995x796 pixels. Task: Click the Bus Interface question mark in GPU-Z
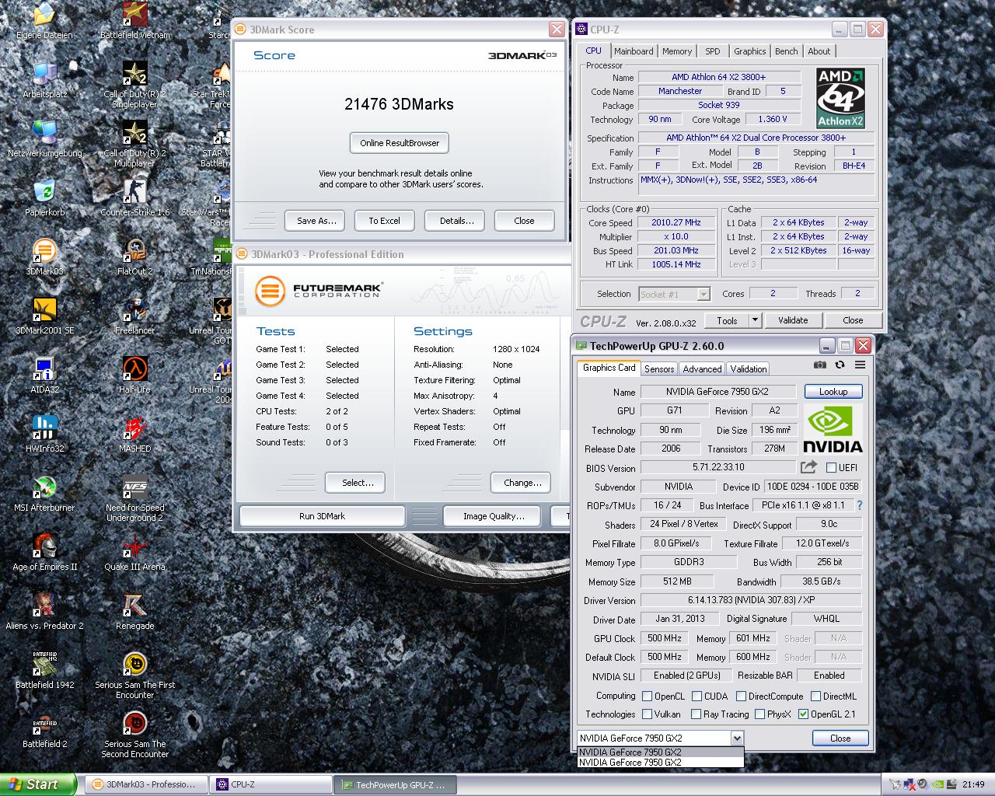click(860, 505)
